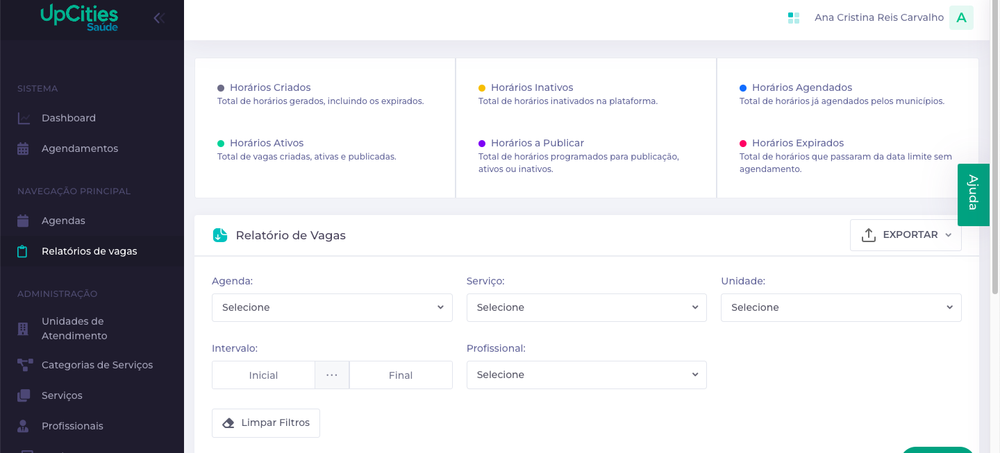Open the green Ajuda side tab
This screenshot has height=453, width=1000.
(973, 195)
